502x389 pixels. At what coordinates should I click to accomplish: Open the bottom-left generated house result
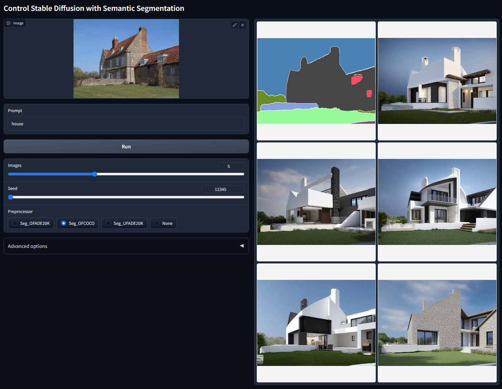coord(316,321)
